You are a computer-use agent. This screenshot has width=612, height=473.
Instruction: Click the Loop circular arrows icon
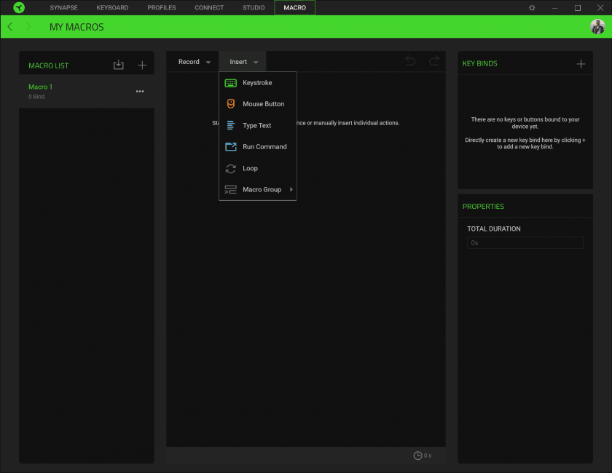(x=231, y=168)
